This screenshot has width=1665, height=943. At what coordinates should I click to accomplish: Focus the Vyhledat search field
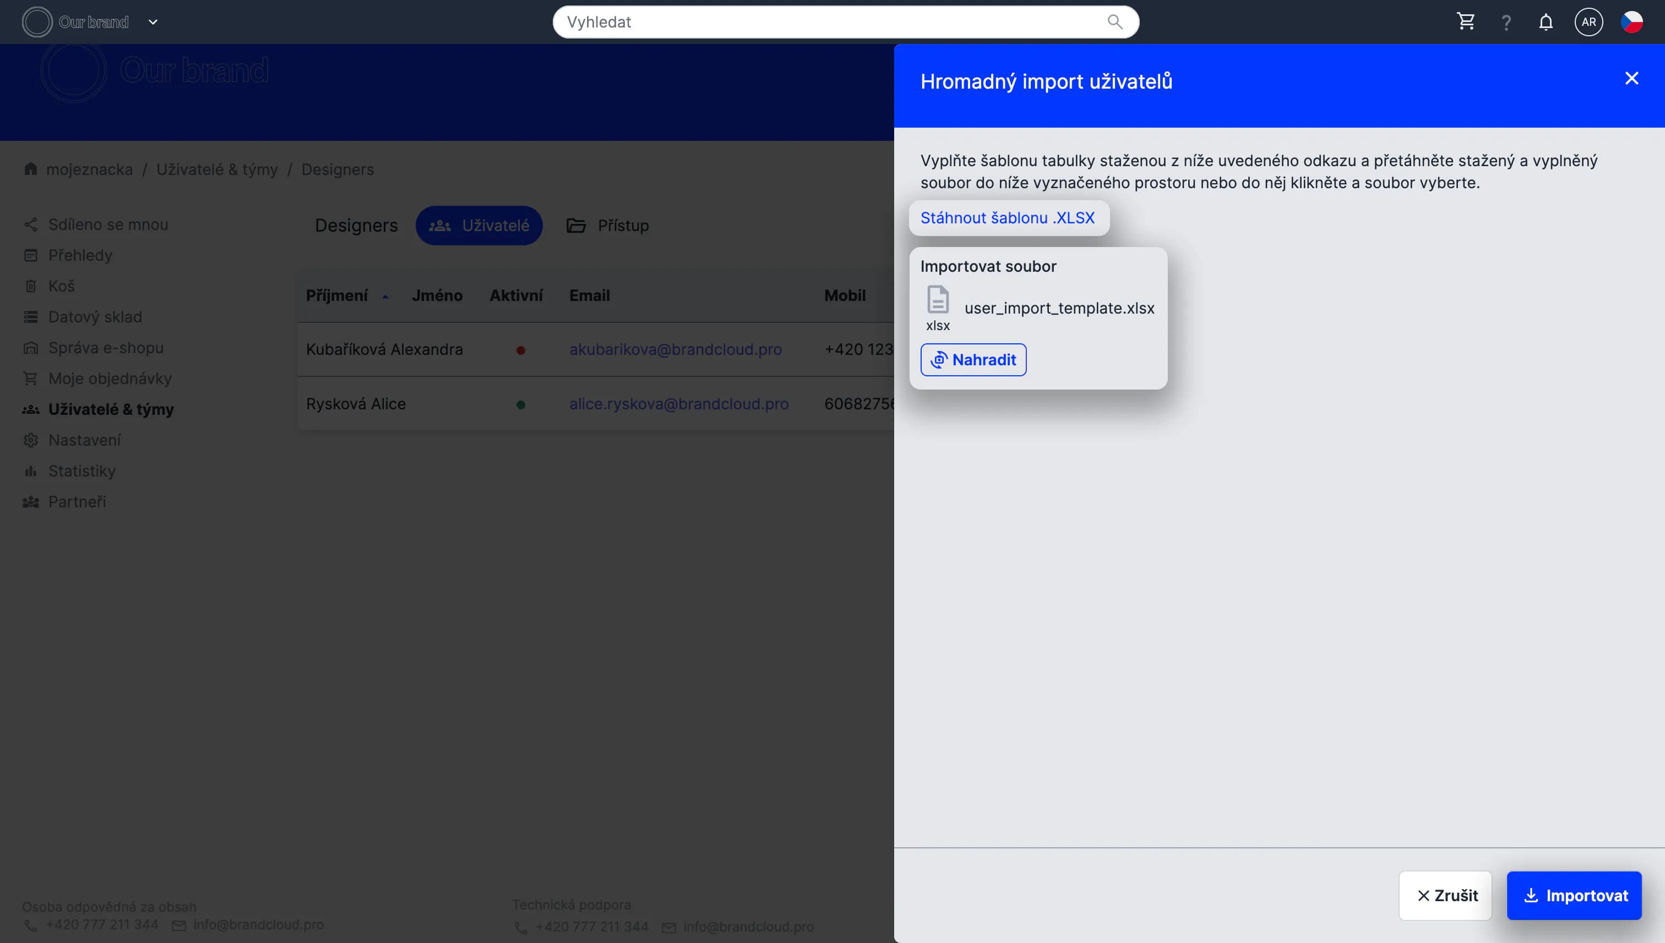point(830,22)
